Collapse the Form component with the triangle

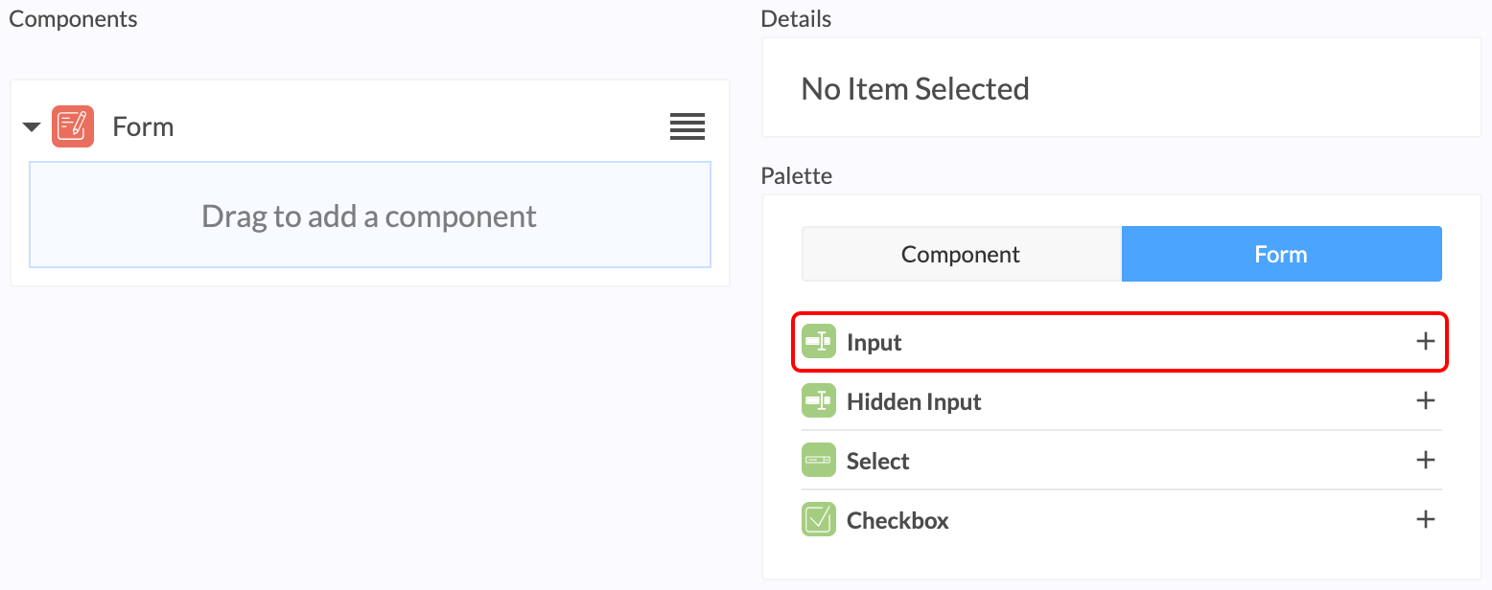point(32,126)
